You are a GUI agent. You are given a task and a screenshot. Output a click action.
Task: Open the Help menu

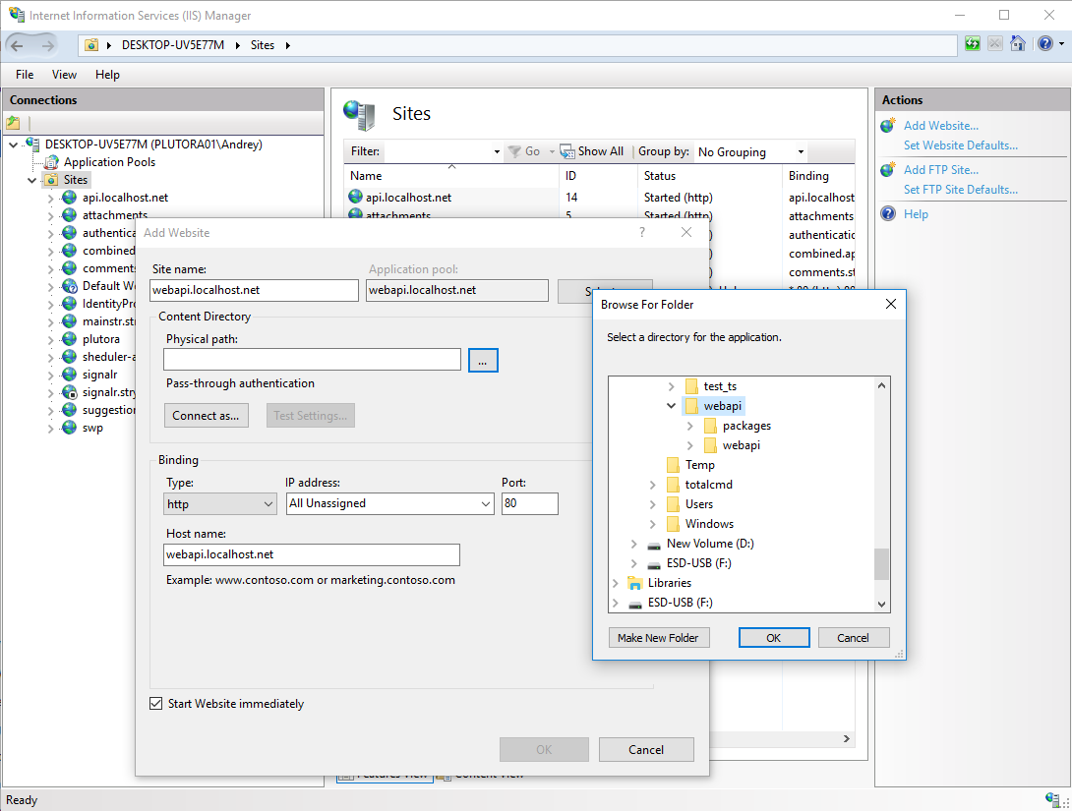click(x=107, y=75)
